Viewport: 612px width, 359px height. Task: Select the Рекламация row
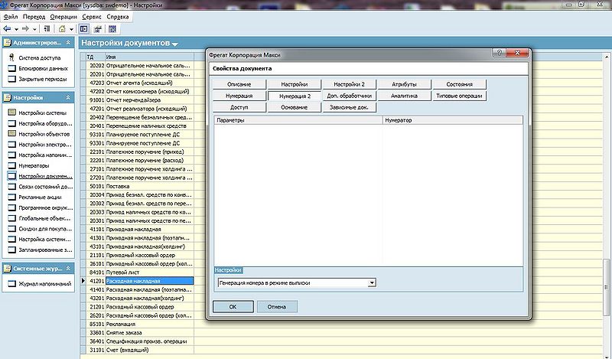tap(140, 324)
